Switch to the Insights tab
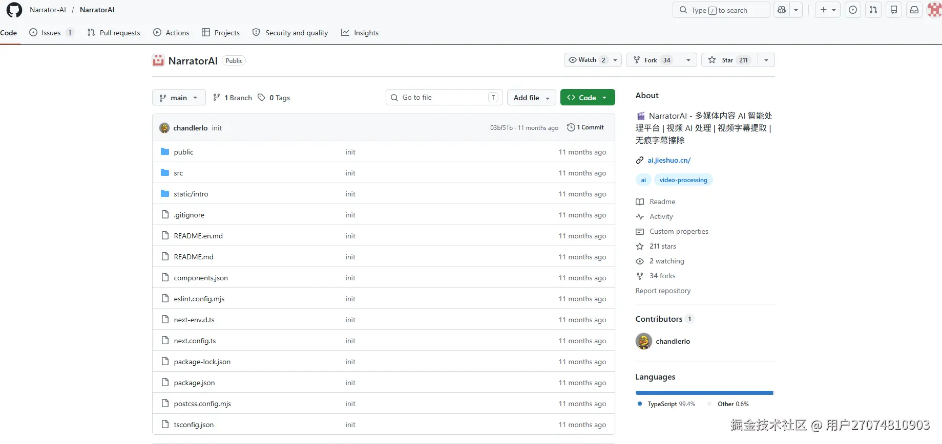The height and width of the screenshot is (444, 942). [x=360, y=32]
